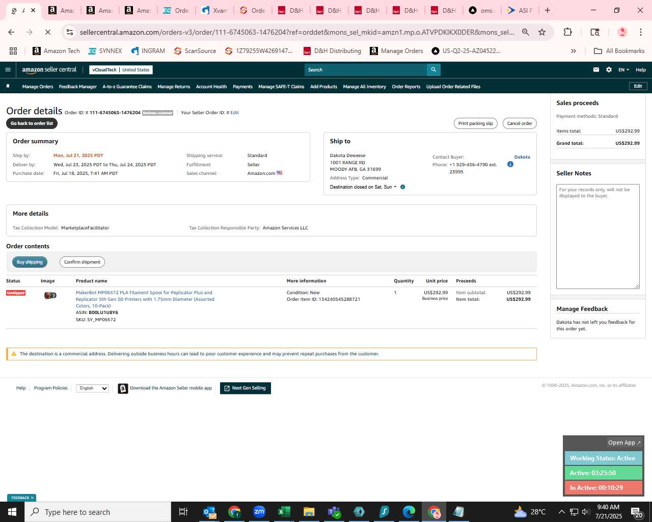Viewport: 652px width, 522px height.
Task: Expand Destination closed on Sat, Sun dropdown
Action: point(363,187)
